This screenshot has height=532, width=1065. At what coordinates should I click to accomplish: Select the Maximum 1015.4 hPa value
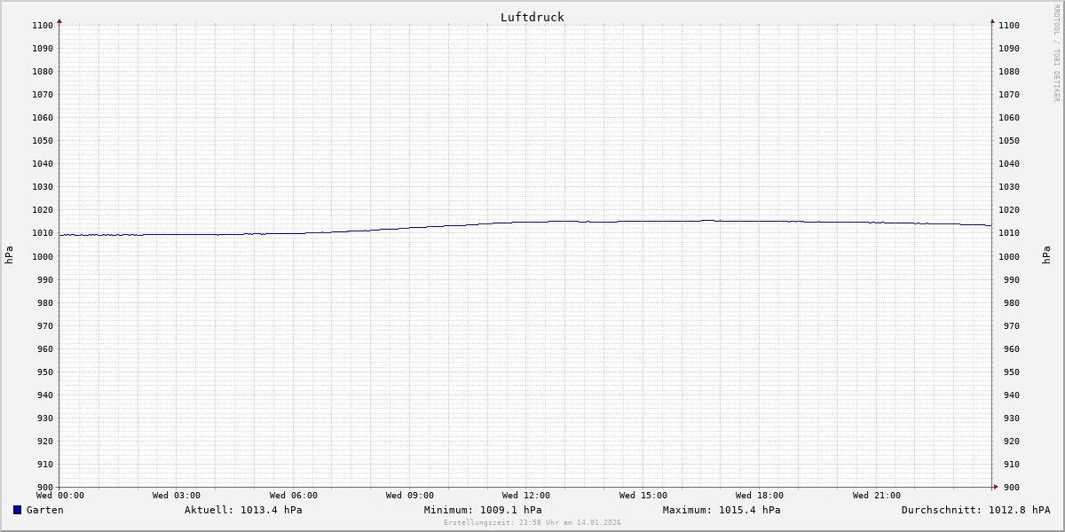coord(722,510)
